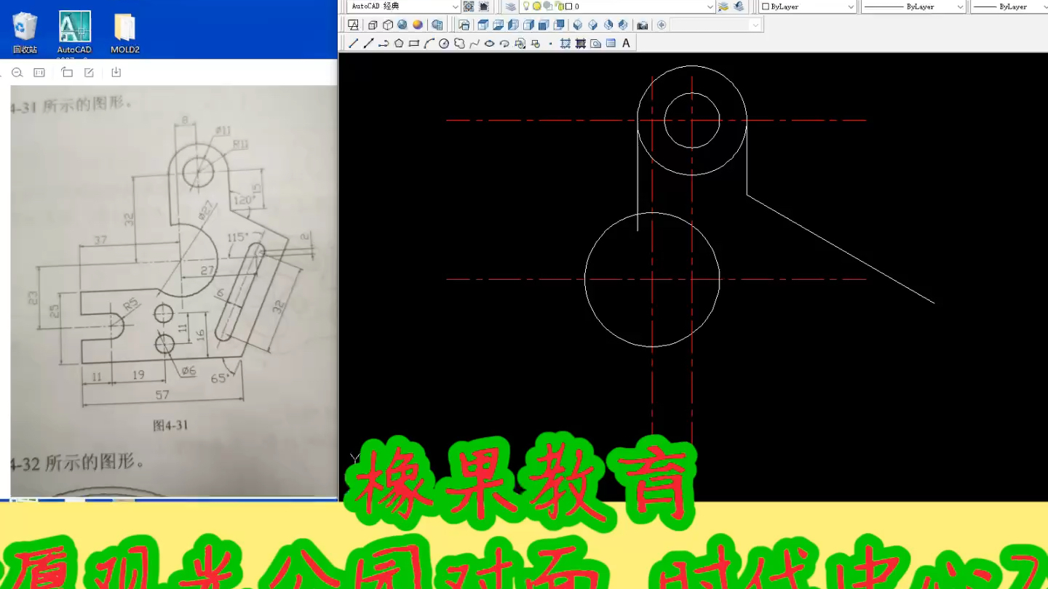Click actual-size icon in image viewer
Image resolution: width=1048 pixels, height=589 pixels.
[39, 73]
